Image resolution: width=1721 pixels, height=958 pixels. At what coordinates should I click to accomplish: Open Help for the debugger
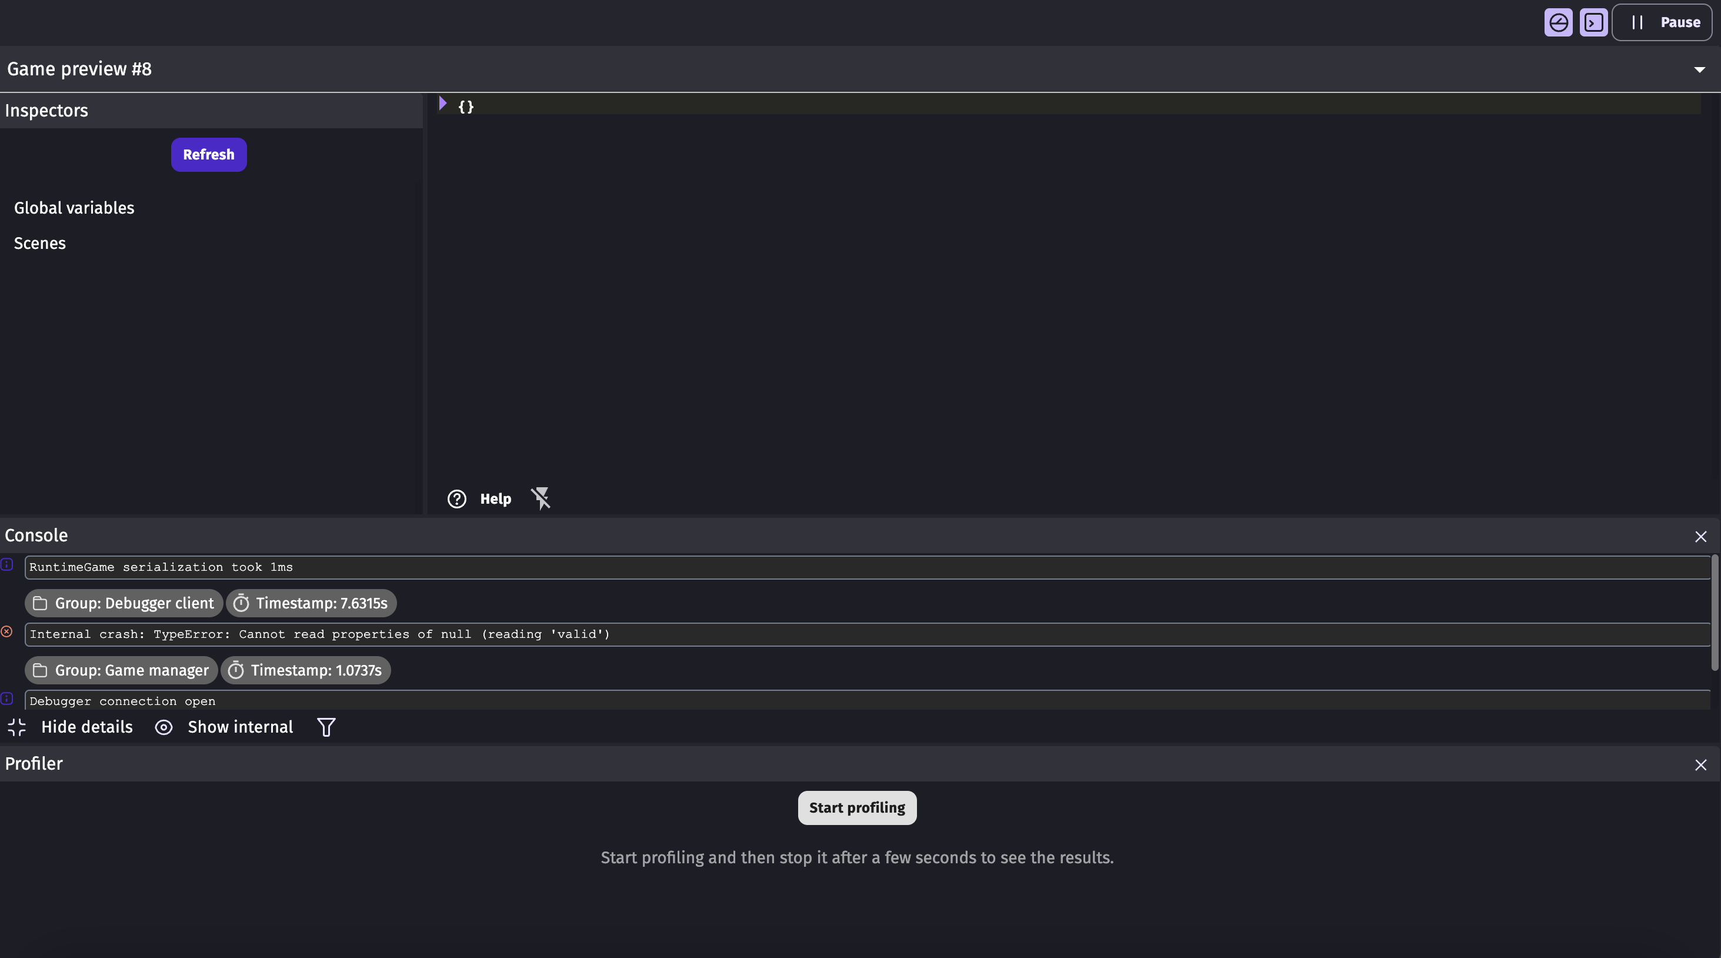click(x=495, y=499)
